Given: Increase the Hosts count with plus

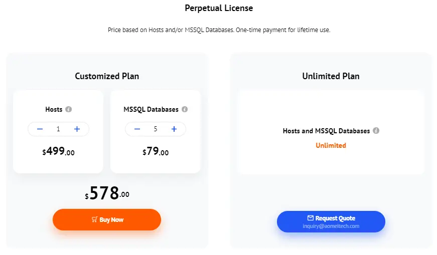Looking at the screenshot, I should [77, 129].
